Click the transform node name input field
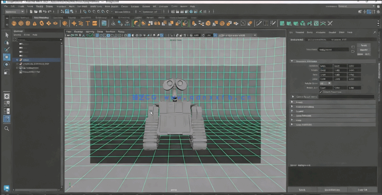Image resolution: width=382 pixels, height=195 pixels. [333, 49]
